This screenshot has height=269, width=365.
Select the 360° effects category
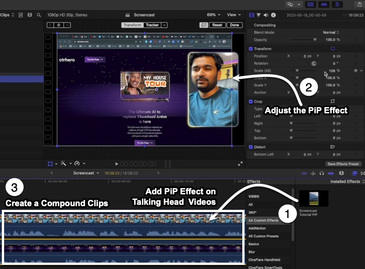(252, 212)
